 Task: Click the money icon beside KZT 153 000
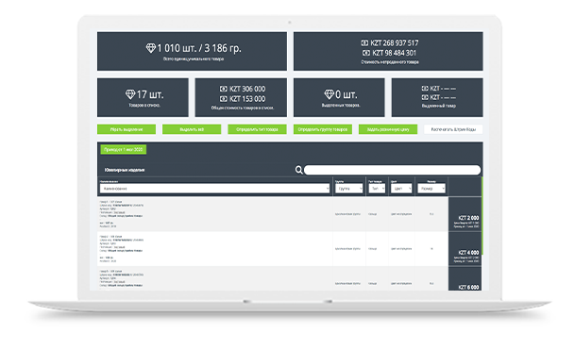(224, 99)
